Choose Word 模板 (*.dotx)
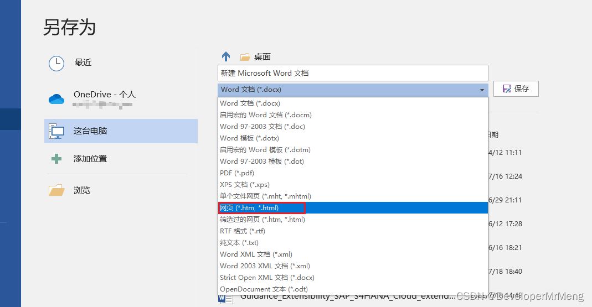 (x=353, y=138)
